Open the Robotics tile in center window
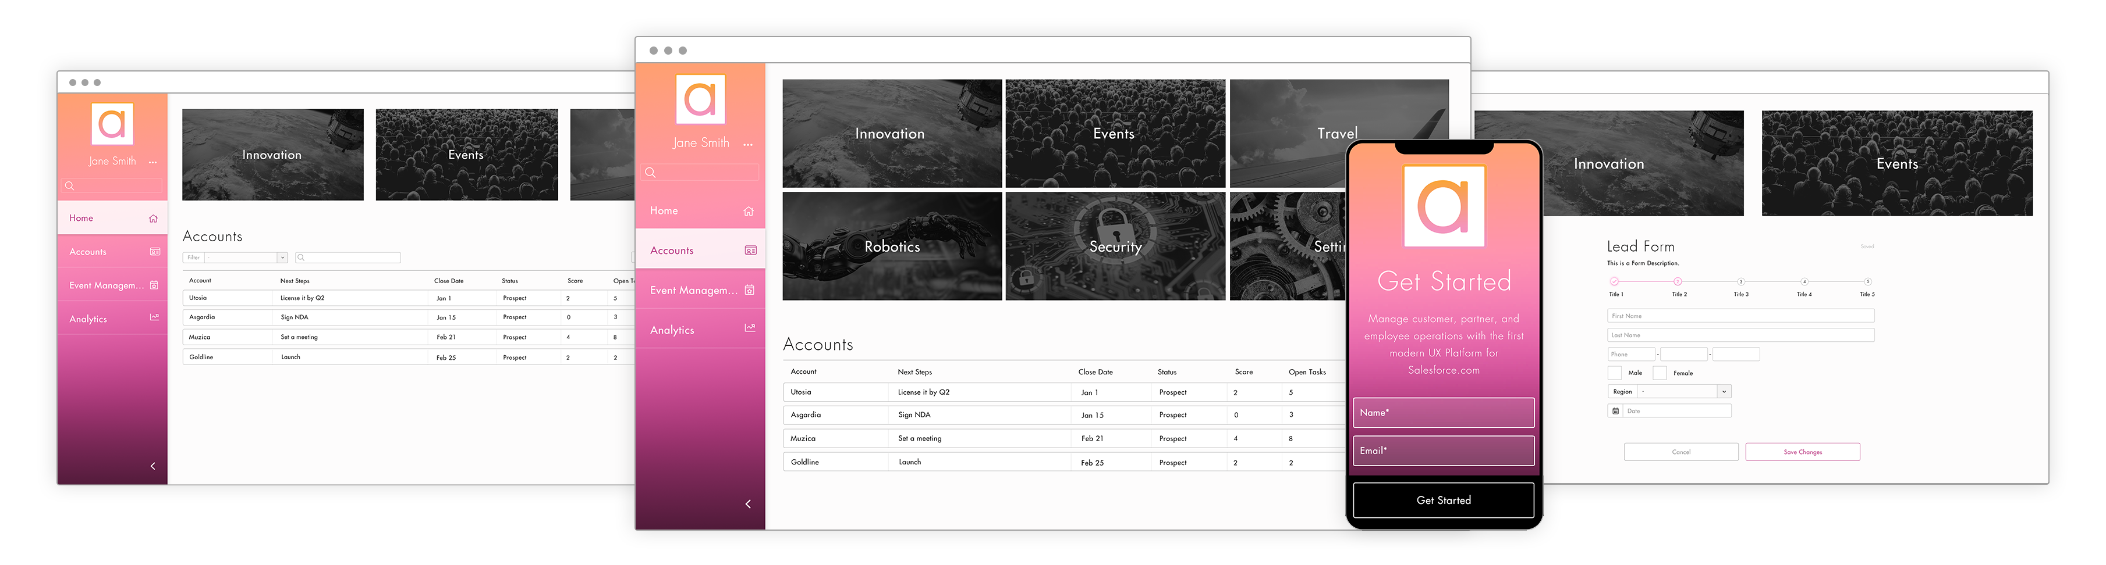This screenshot has height=565, width=2106. pos(892,246)
